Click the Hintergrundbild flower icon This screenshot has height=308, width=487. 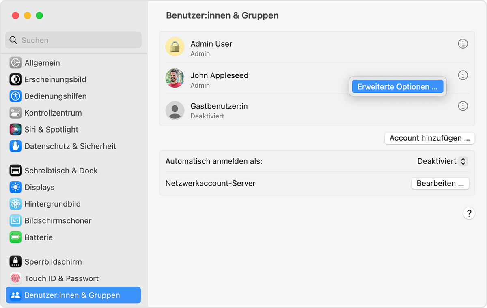(15, 204)
